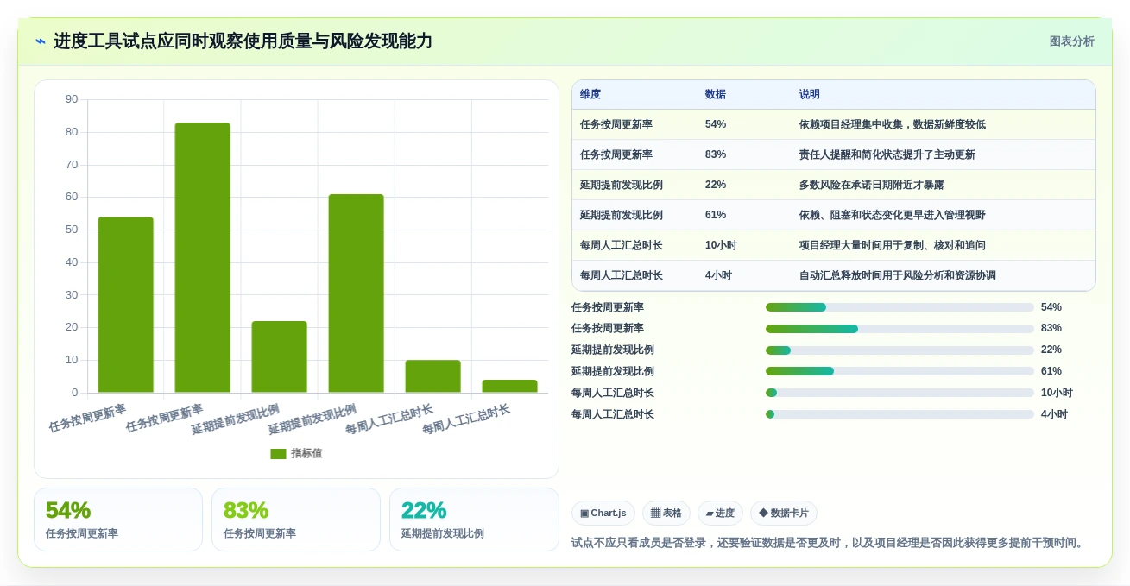The height and width of the screenshot is (586, 1130).
Task: Click the 10小时 cell in the table
Action: (x=721, y=245)
